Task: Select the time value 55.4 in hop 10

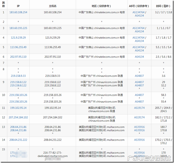Action: pos(163,102)
